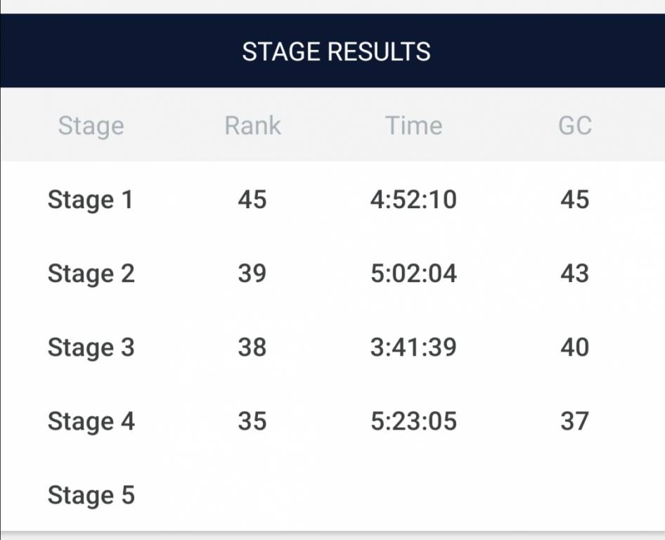
Task: Sort by the GC column header
Action: (x=575, y=126)
